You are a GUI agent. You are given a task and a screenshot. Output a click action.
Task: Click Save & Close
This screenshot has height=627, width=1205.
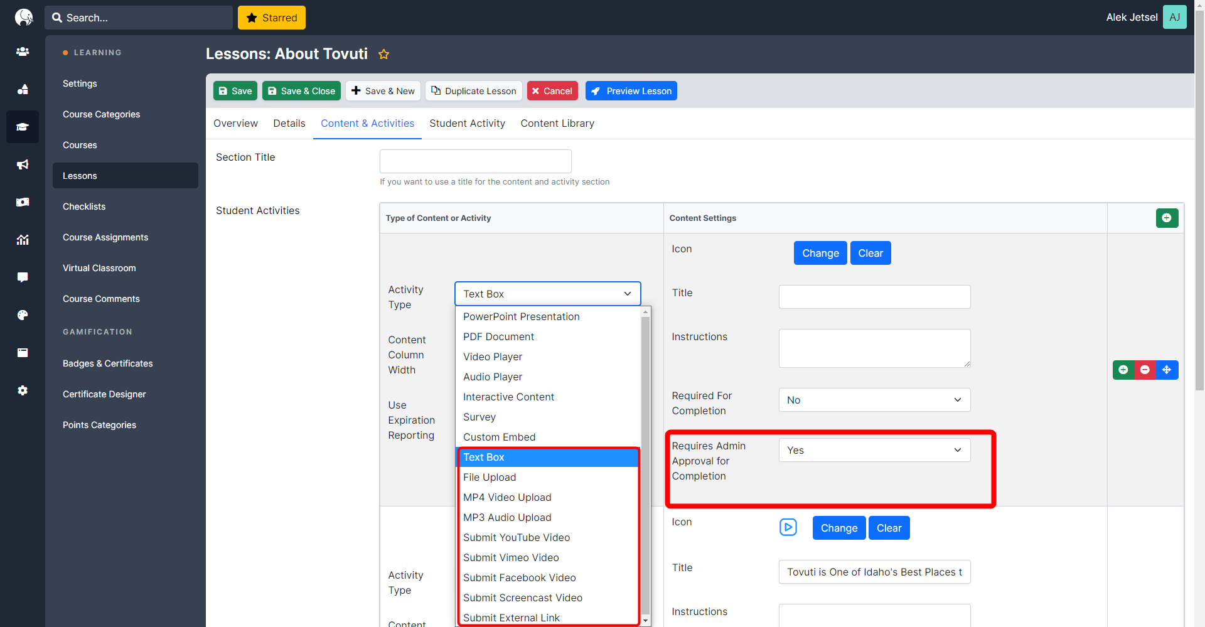pos(301,91)
